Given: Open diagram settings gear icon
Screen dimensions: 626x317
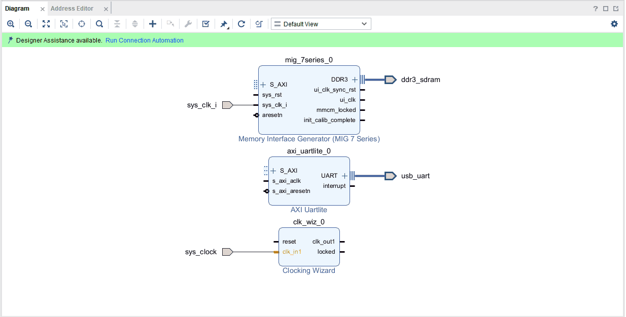Looking at the screenshot, I should click(x=614, y=24).
